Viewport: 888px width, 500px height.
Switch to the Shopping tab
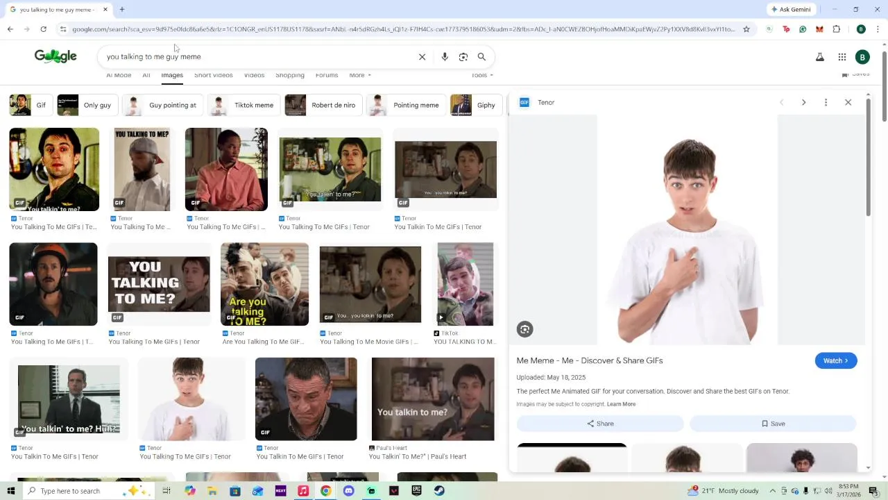(290, 75)
